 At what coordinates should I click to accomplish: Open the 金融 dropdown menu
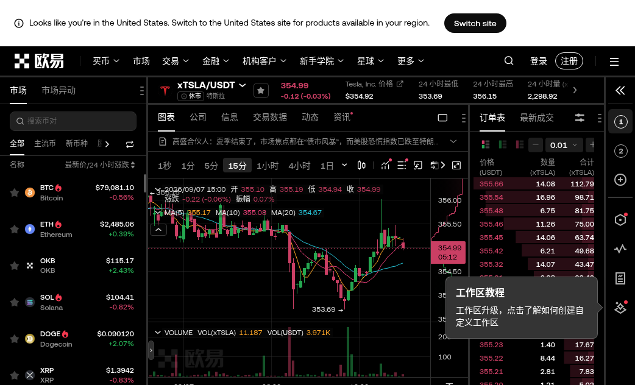click(x=216, y=61)
